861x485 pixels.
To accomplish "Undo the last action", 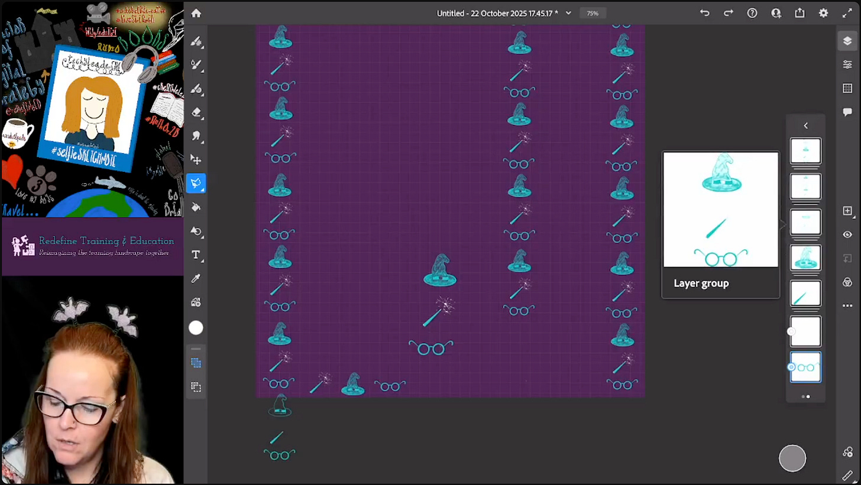I will tap(704, 13).
